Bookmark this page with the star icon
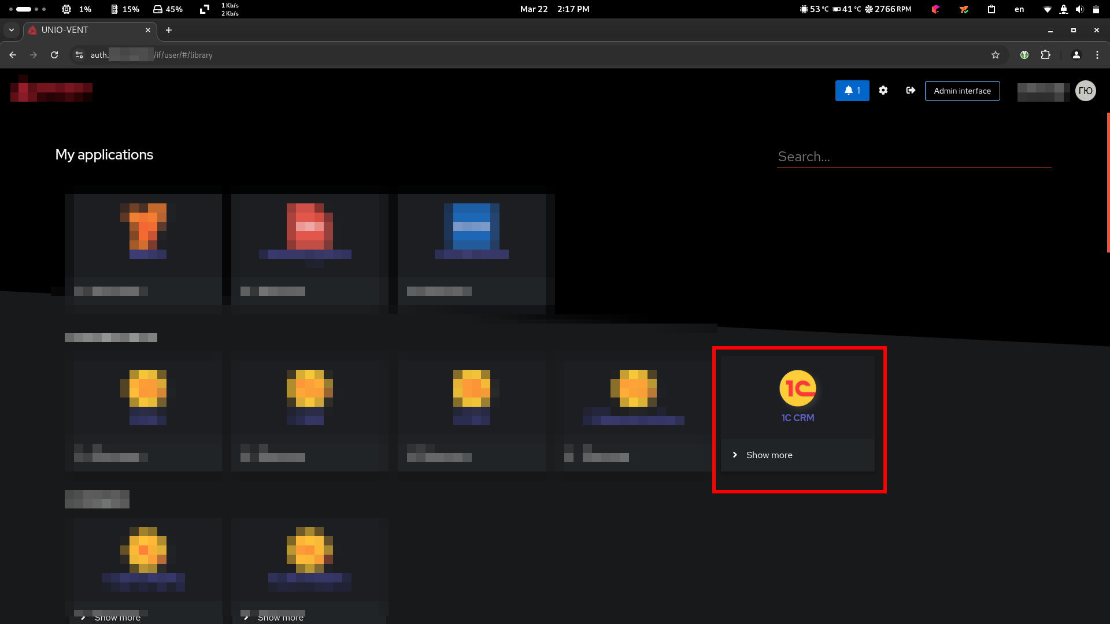 [995, 55]
